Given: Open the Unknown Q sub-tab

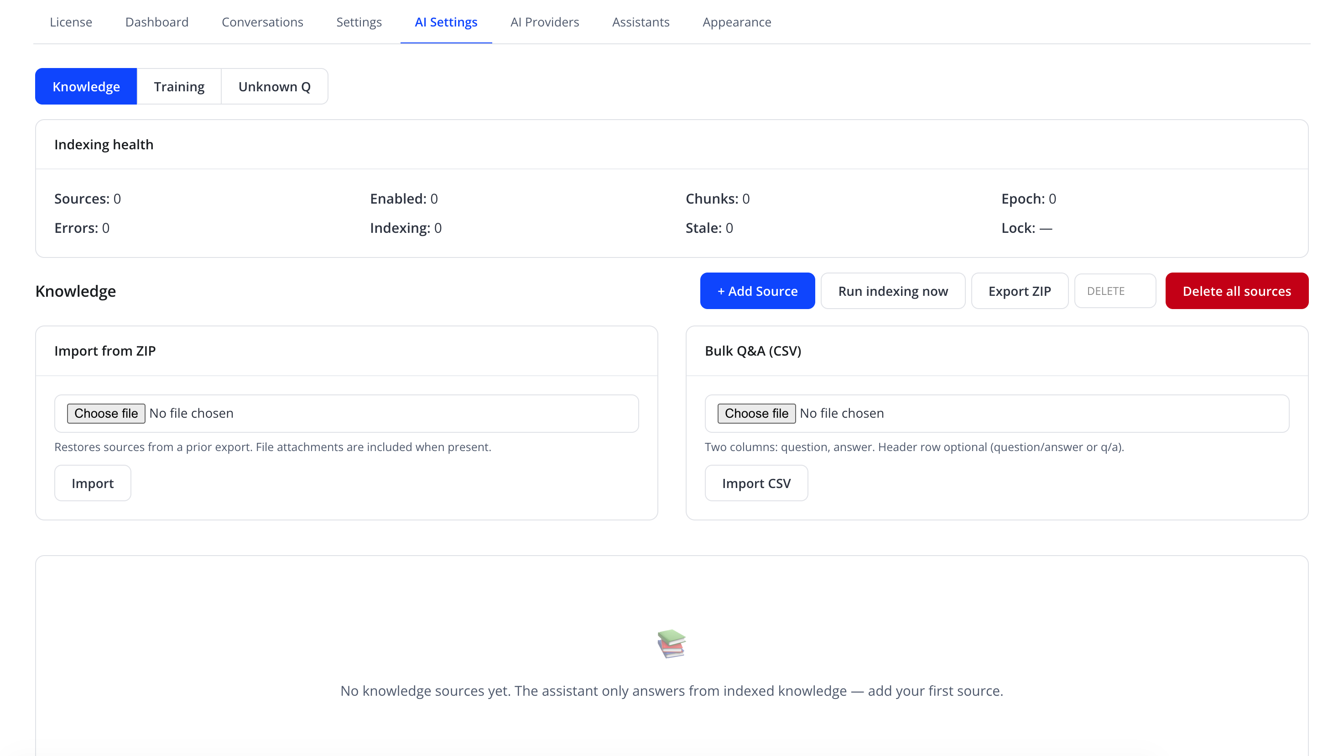Looking at the screenshot, I should 275,86.
